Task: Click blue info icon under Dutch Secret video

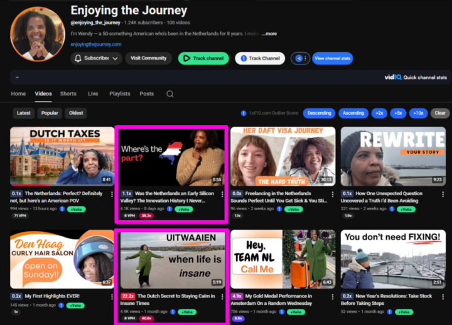Action: [x=173, y=312]
